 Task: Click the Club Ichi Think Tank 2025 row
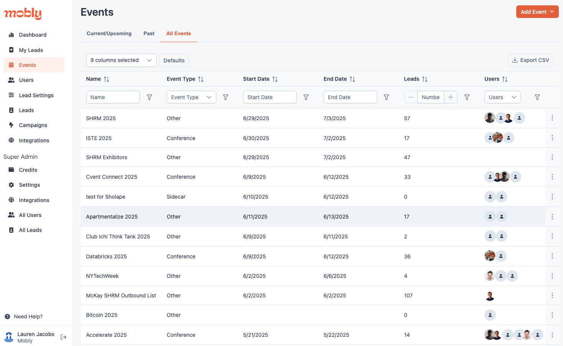click(x=319, y=237)
